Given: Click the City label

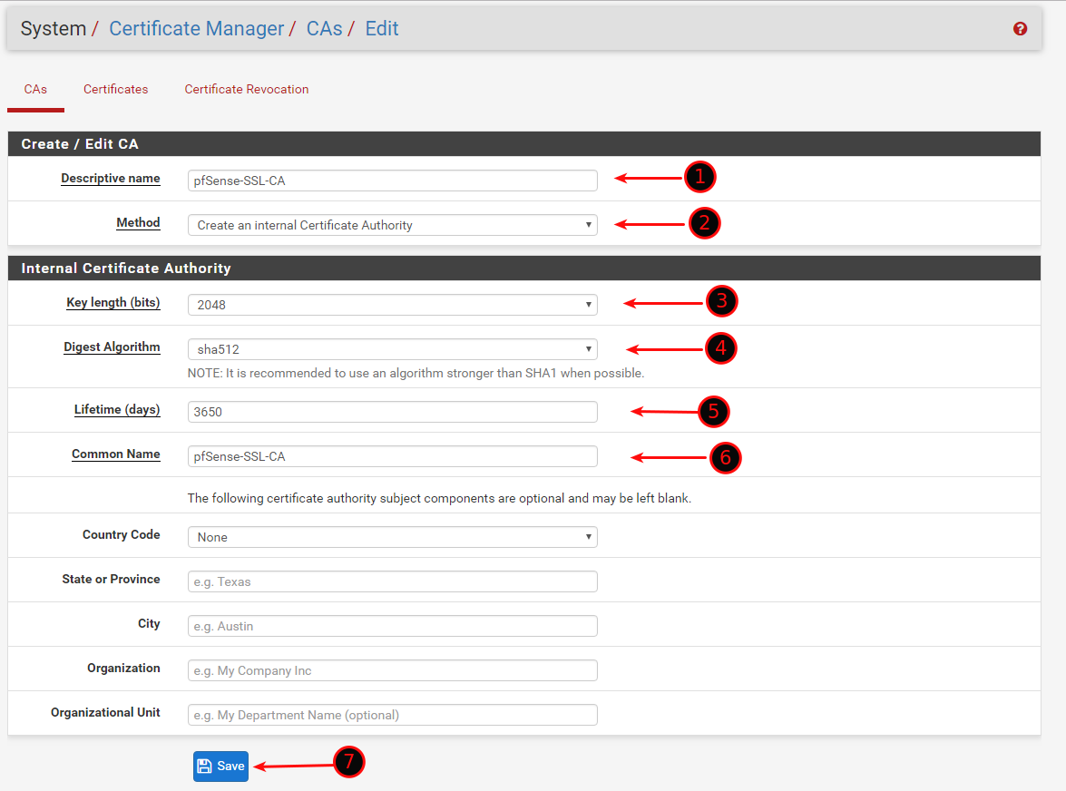Looking at the screenshot, I should (x=149, y=624).
